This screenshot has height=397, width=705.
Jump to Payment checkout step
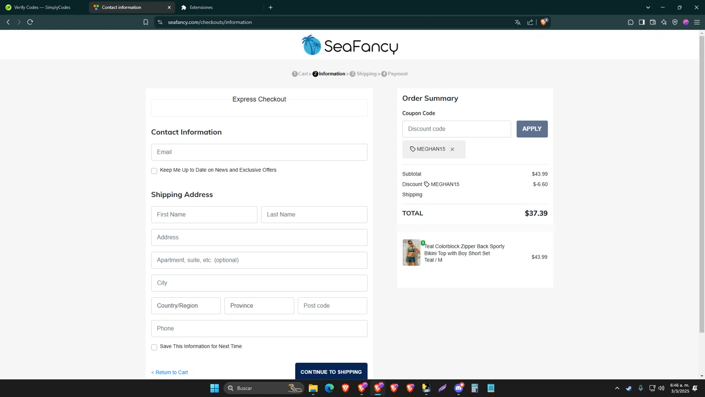[x=394, y=74]
